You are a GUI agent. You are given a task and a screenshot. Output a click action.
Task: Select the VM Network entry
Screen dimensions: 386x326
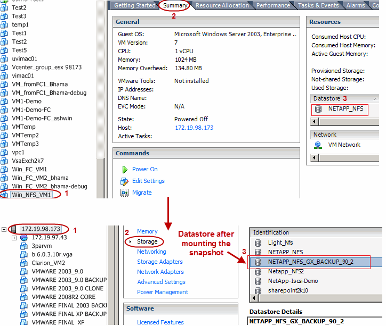click(x=344, y=145)
